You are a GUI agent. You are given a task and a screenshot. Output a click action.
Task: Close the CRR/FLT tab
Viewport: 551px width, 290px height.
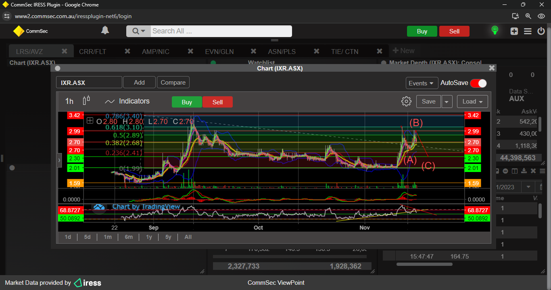[127, 51]
